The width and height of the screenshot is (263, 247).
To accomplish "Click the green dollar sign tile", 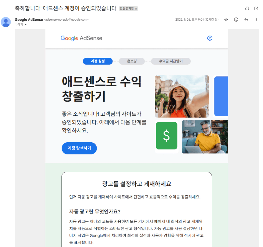I will point(167,136).
